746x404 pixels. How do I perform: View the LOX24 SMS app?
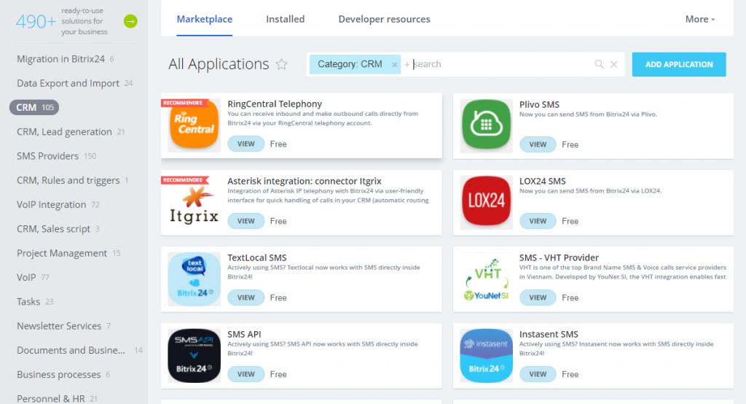tap(538, 221)
